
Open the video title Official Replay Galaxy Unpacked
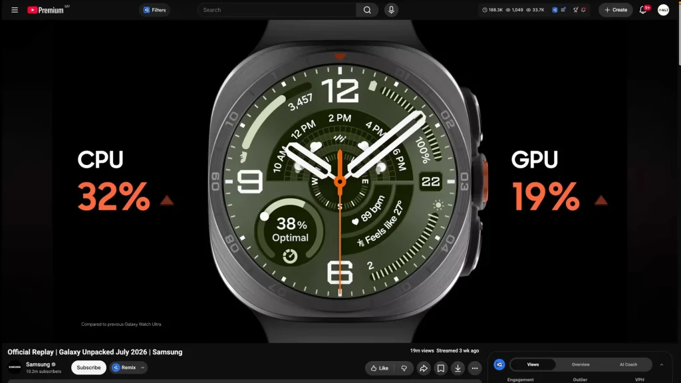click(x=94, y=352)
